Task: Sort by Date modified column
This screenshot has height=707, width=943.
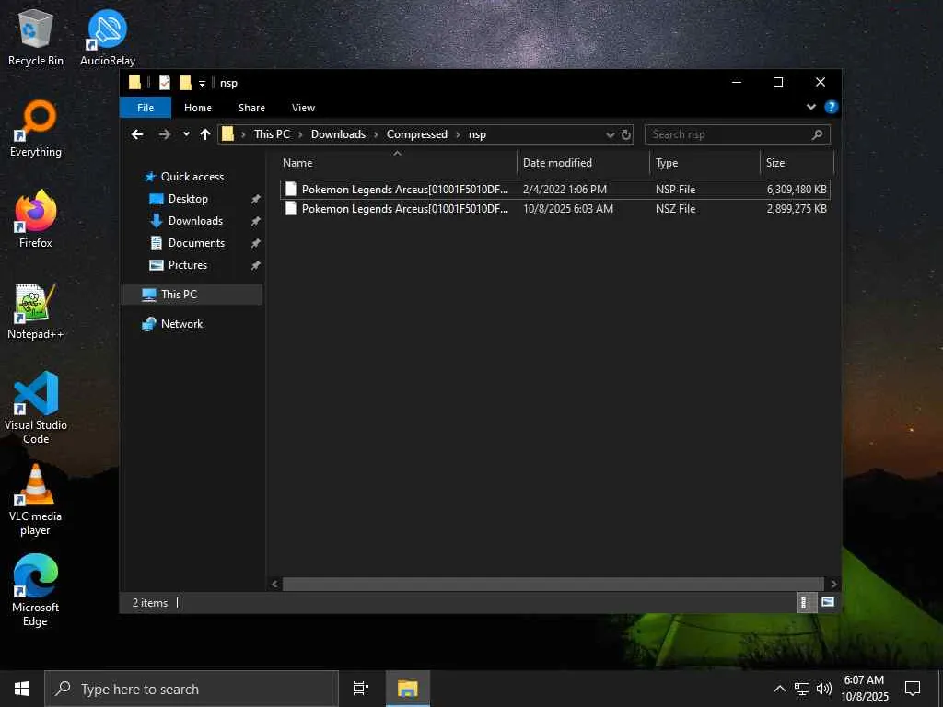Action: (x=583, y=163)
